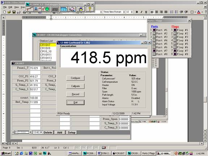Click the Borders toolbar icon
The image size is (208, 156).
coord(192,12)
